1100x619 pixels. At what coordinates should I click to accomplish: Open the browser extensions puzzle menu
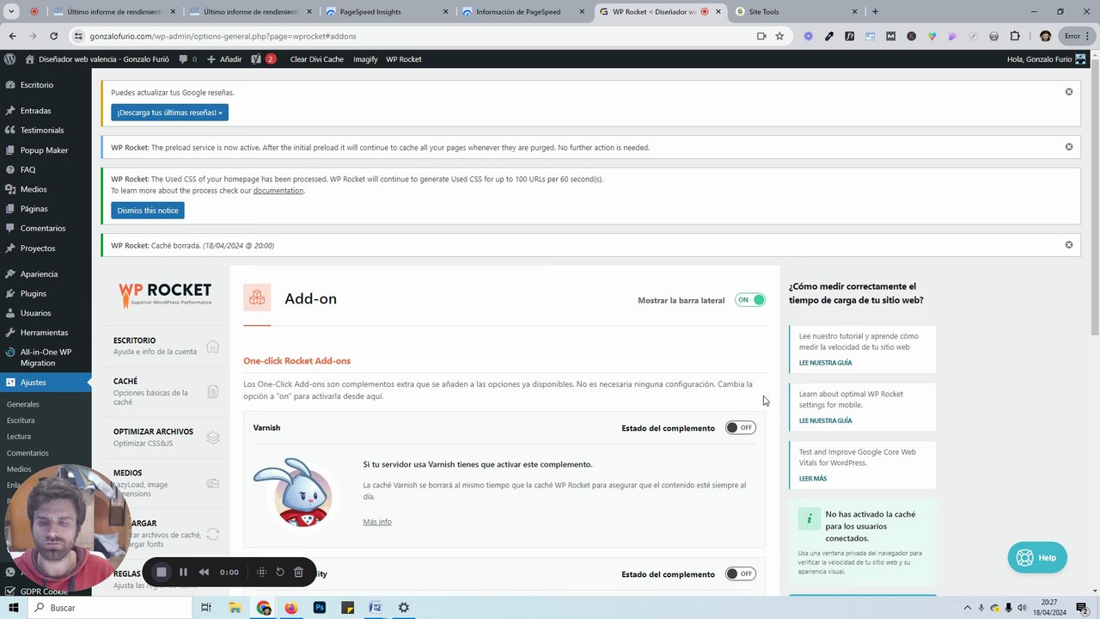click(1015, 36)
